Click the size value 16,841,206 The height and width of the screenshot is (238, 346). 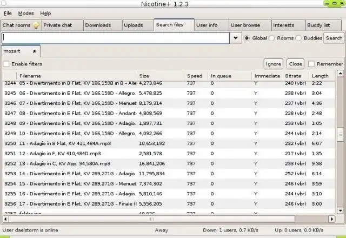coord(152,163)
